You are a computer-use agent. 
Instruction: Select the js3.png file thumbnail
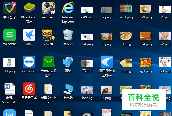click(165, 62)
